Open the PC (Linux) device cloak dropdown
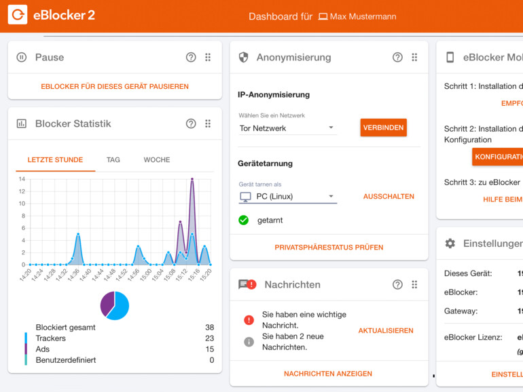Image resolution: width=523 pixels, height=392 pixels. point(288,197)
